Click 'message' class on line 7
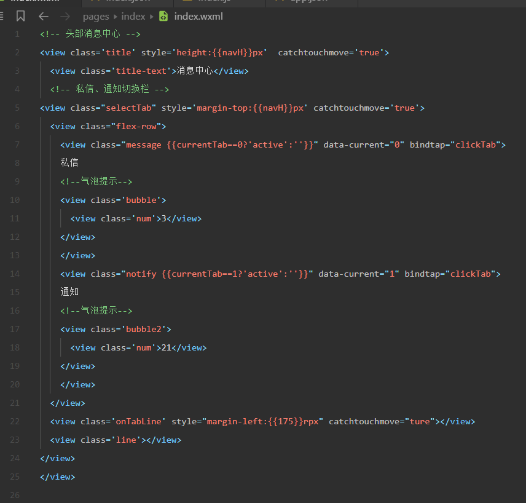526x503 pixels. [x=144, y=145]
